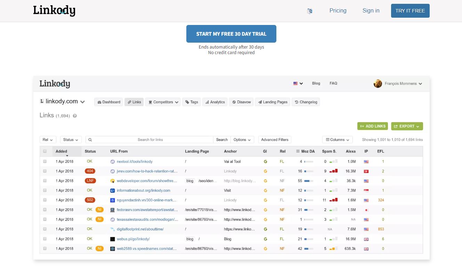Image resolution: width=462 pixels, height=270 pixels.
Task: Click the linkody.com favicon next to domain name
Action: [42, 101]
